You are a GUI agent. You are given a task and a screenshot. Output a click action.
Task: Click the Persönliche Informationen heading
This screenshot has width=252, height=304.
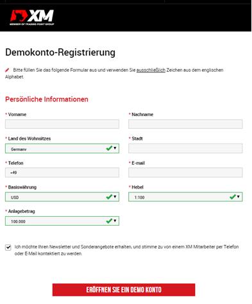coord(47,99)
